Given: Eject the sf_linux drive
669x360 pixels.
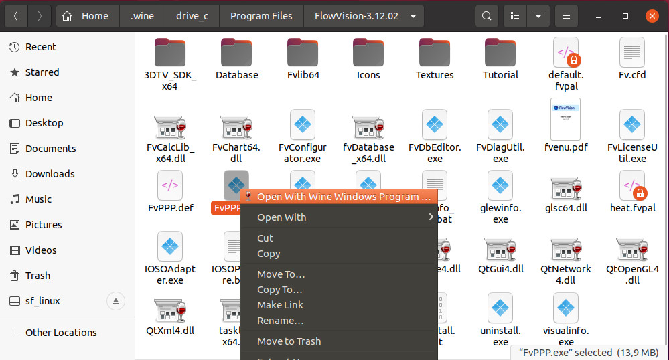Looking at the screenshot, I should tap(116, 301).
